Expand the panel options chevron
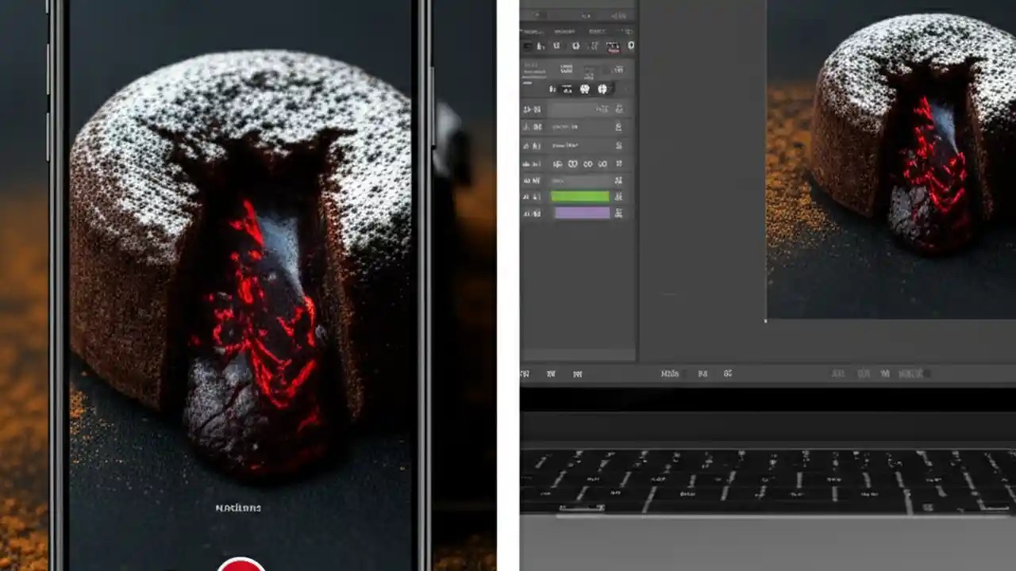Viewport: 1016px width, 571px height. click(x=629, y=33)
